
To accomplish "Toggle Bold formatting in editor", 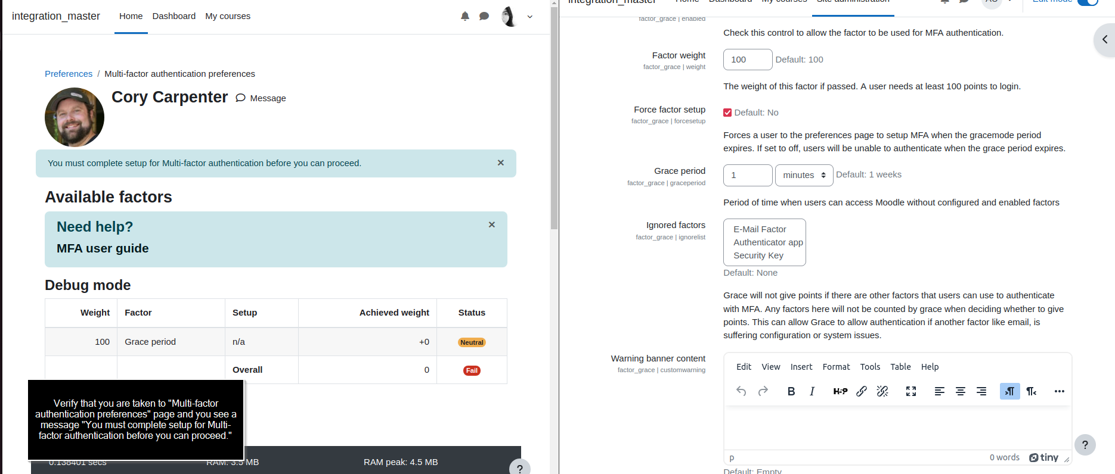I will pyautogui.click(x=791, y=391).
